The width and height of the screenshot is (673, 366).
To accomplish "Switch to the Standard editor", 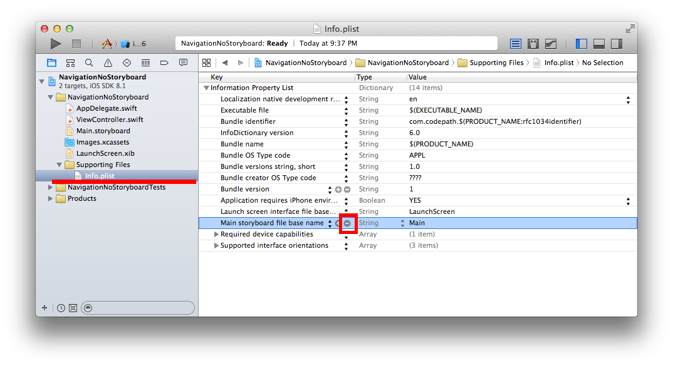I will 516,44.
